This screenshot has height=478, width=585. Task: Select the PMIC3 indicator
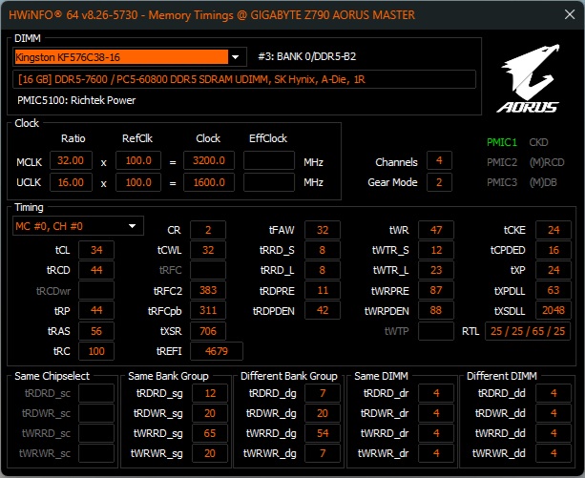coord(502,182)
